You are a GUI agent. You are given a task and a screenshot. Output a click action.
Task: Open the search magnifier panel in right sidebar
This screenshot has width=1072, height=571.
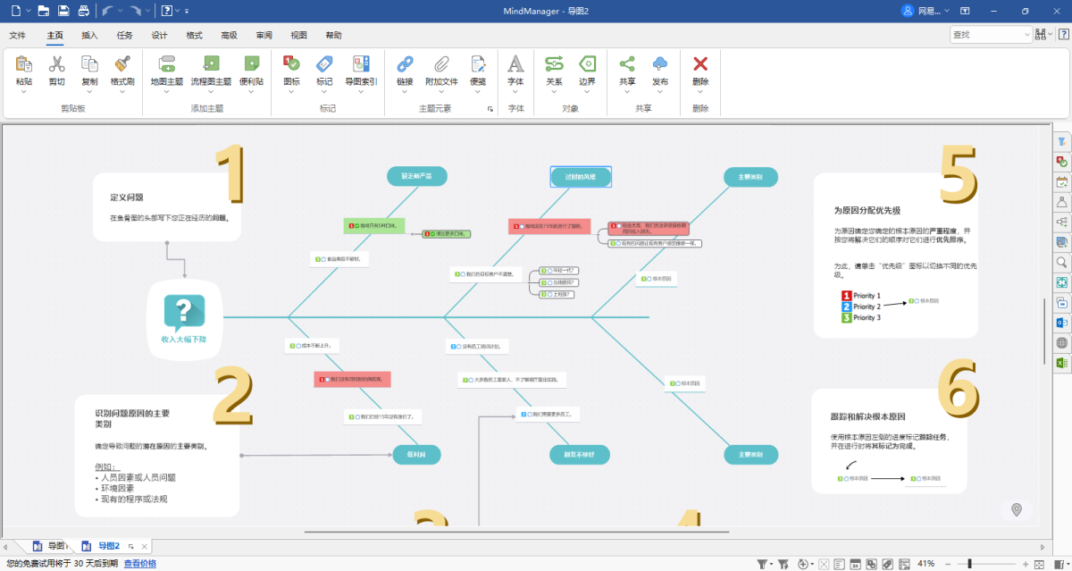[1062, 262]
